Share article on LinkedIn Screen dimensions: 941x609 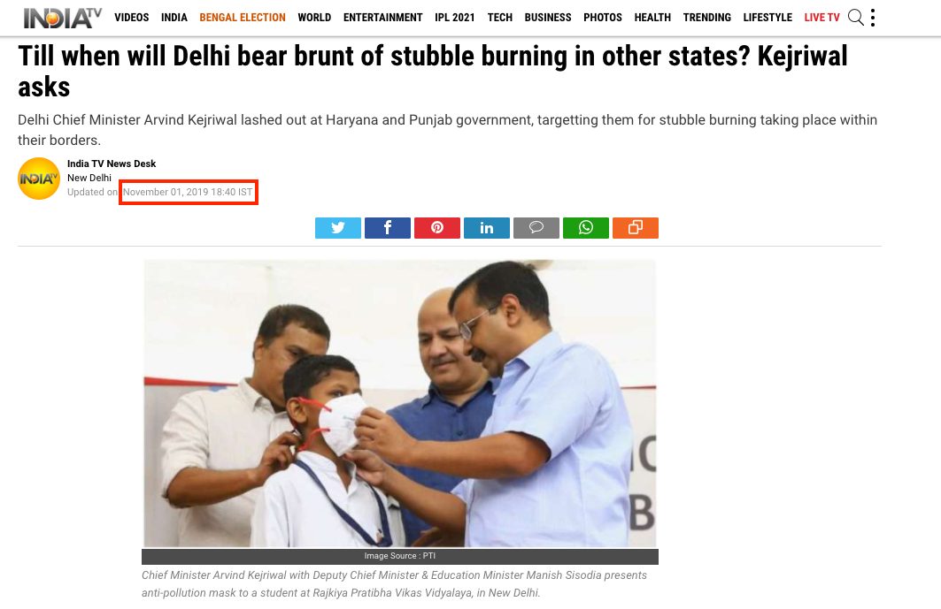(487, 228)
